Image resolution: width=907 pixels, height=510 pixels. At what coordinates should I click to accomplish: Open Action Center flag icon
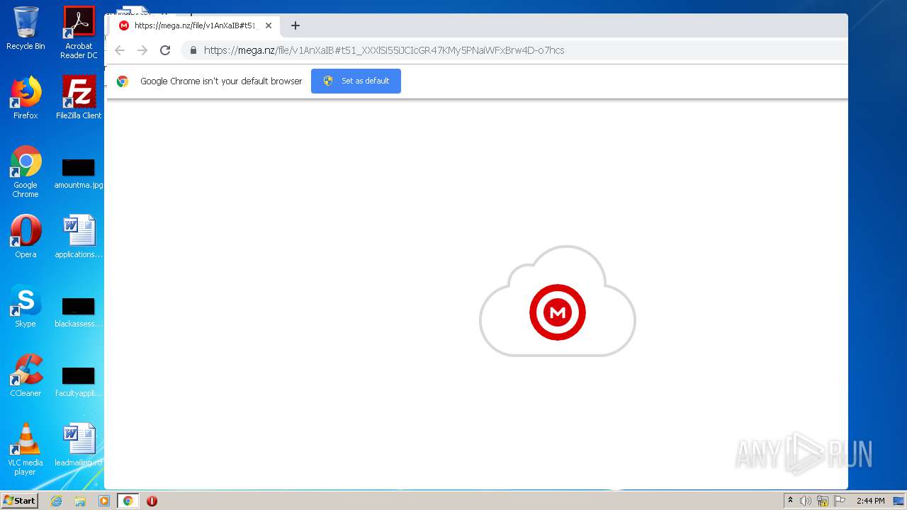840,501
